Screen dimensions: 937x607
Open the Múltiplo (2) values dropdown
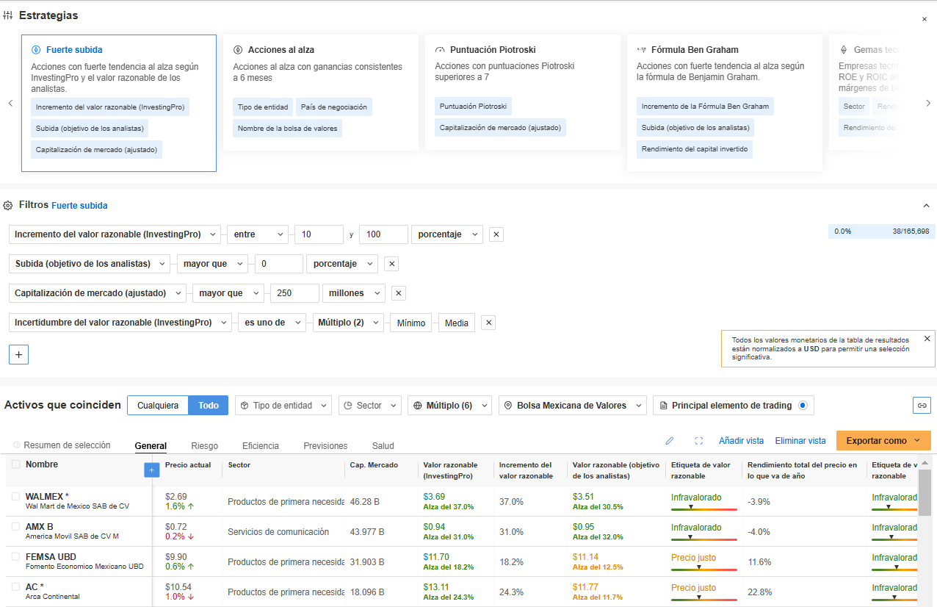pyautogui.click(x=348, y=323)
